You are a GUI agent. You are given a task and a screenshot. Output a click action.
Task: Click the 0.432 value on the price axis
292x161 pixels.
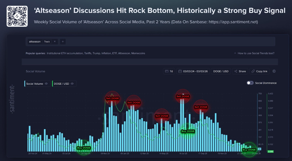click(271, 94)
